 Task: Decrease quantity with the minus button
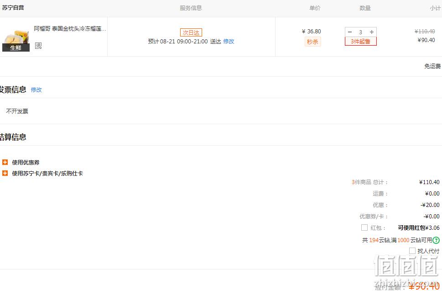tap(350, 32)
